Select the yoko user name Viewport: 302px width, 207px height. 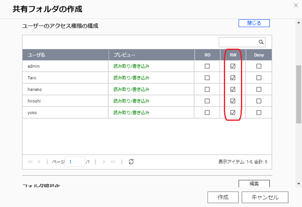point(32,113)
